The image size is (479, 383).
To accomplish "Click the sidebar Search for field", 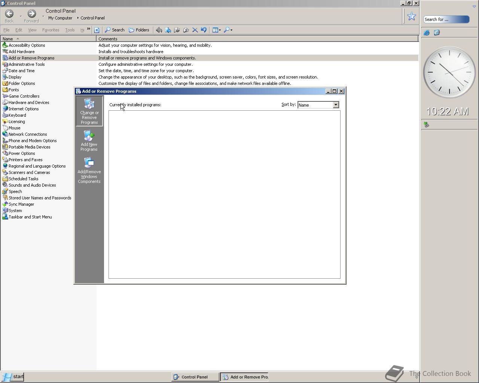I will [x=446, y=19].
